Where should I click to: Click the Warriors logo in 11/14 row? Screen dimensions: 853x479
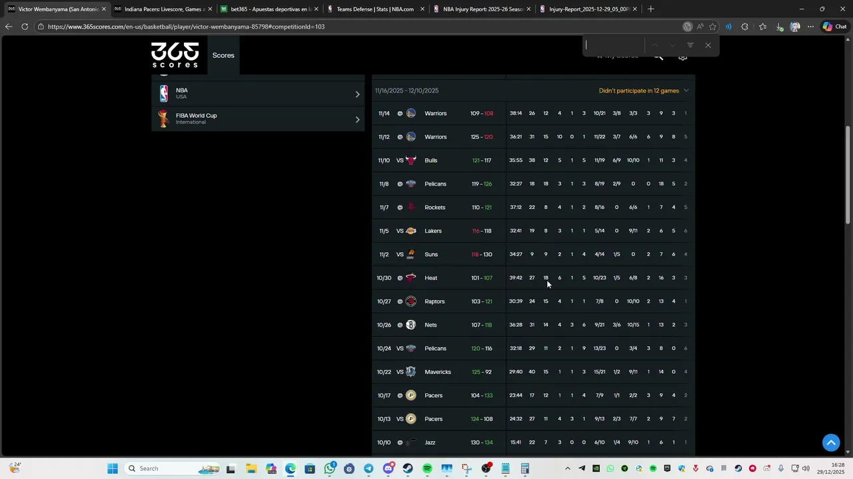(x=411, y=113)
